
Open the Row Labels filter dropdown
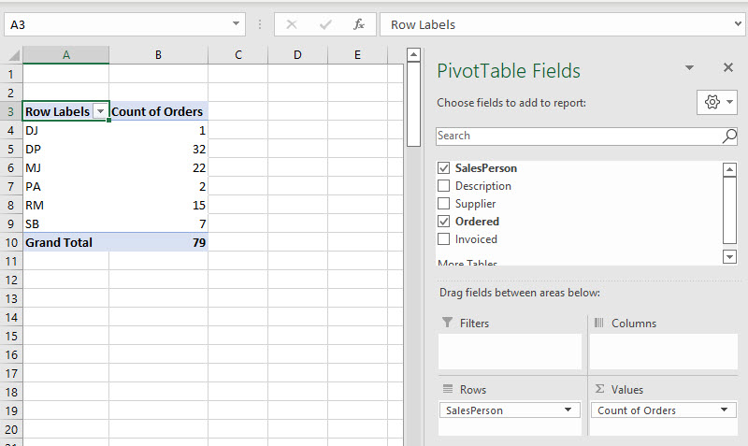(101, 111)
